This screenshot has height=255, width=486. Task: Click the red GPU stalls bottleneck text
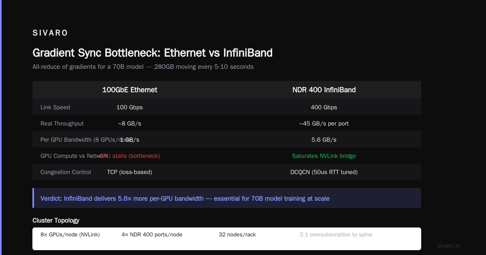(130, 156)
